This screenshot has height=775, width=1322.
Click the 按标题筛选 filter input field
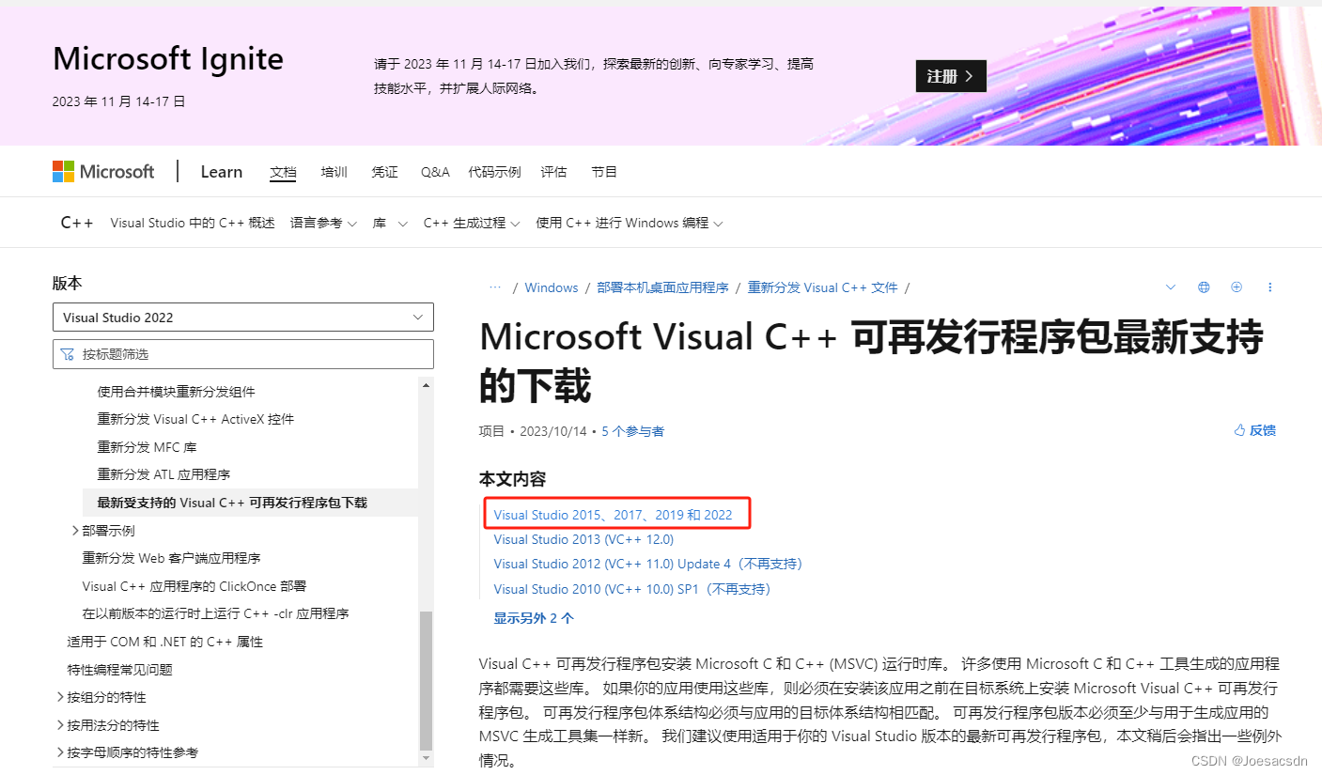(x=243, y=354)
